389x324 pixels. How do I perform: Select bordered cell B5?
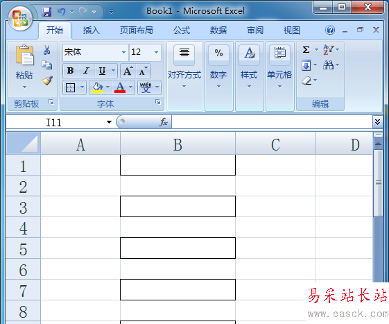tap(178, 248)
